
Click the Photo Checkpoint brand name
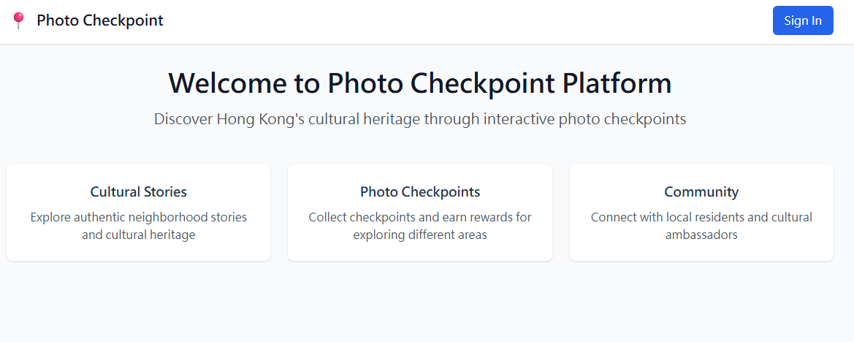[x=100, y=20]
